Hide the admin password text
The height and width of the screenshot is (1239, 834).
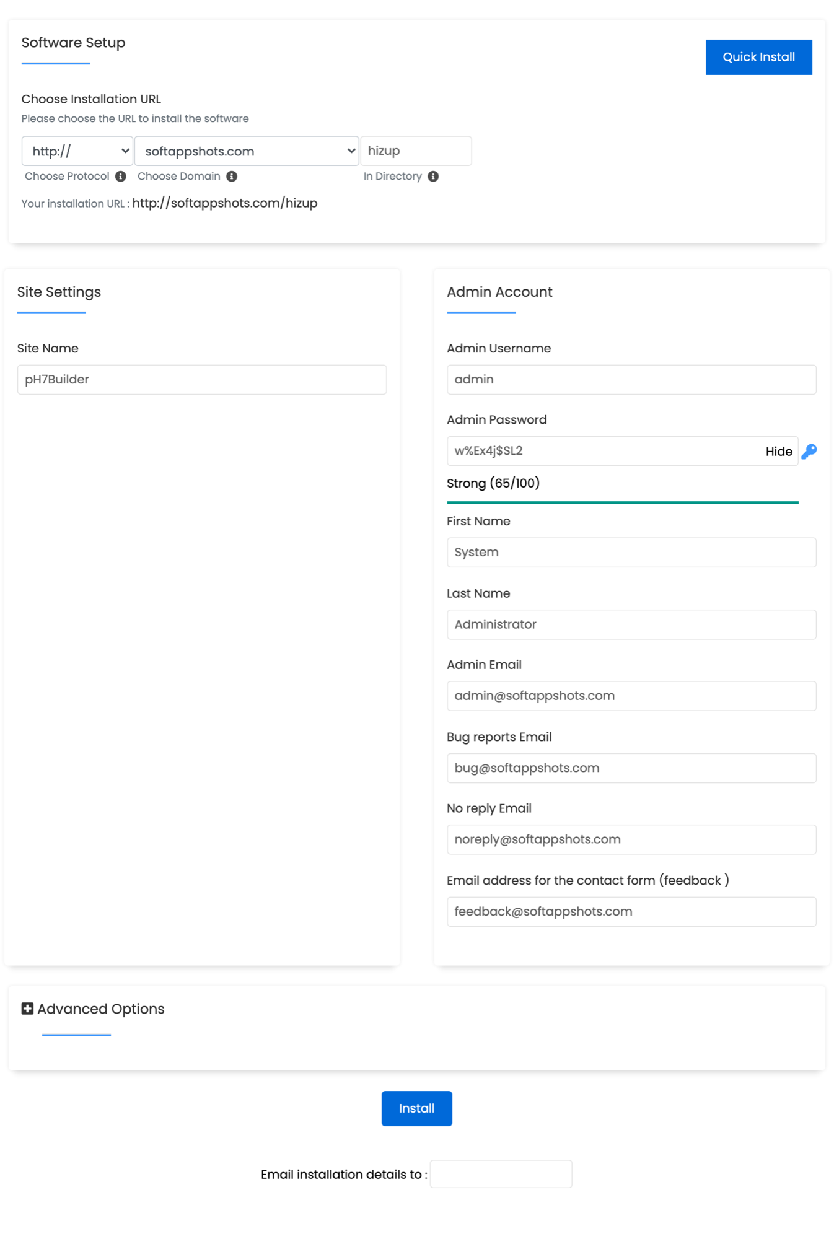778,452
